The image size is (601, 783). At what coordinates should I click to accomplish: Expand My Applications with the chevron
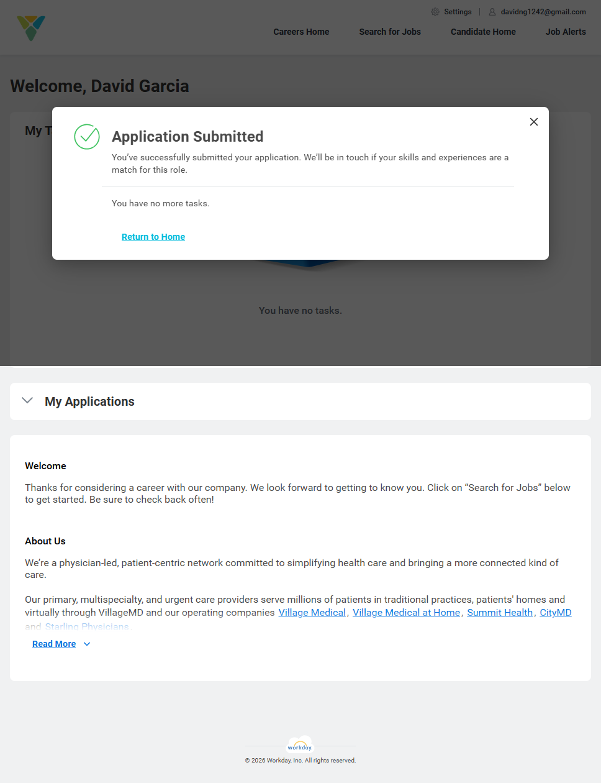pyautogui.click(x=27, y=401)
